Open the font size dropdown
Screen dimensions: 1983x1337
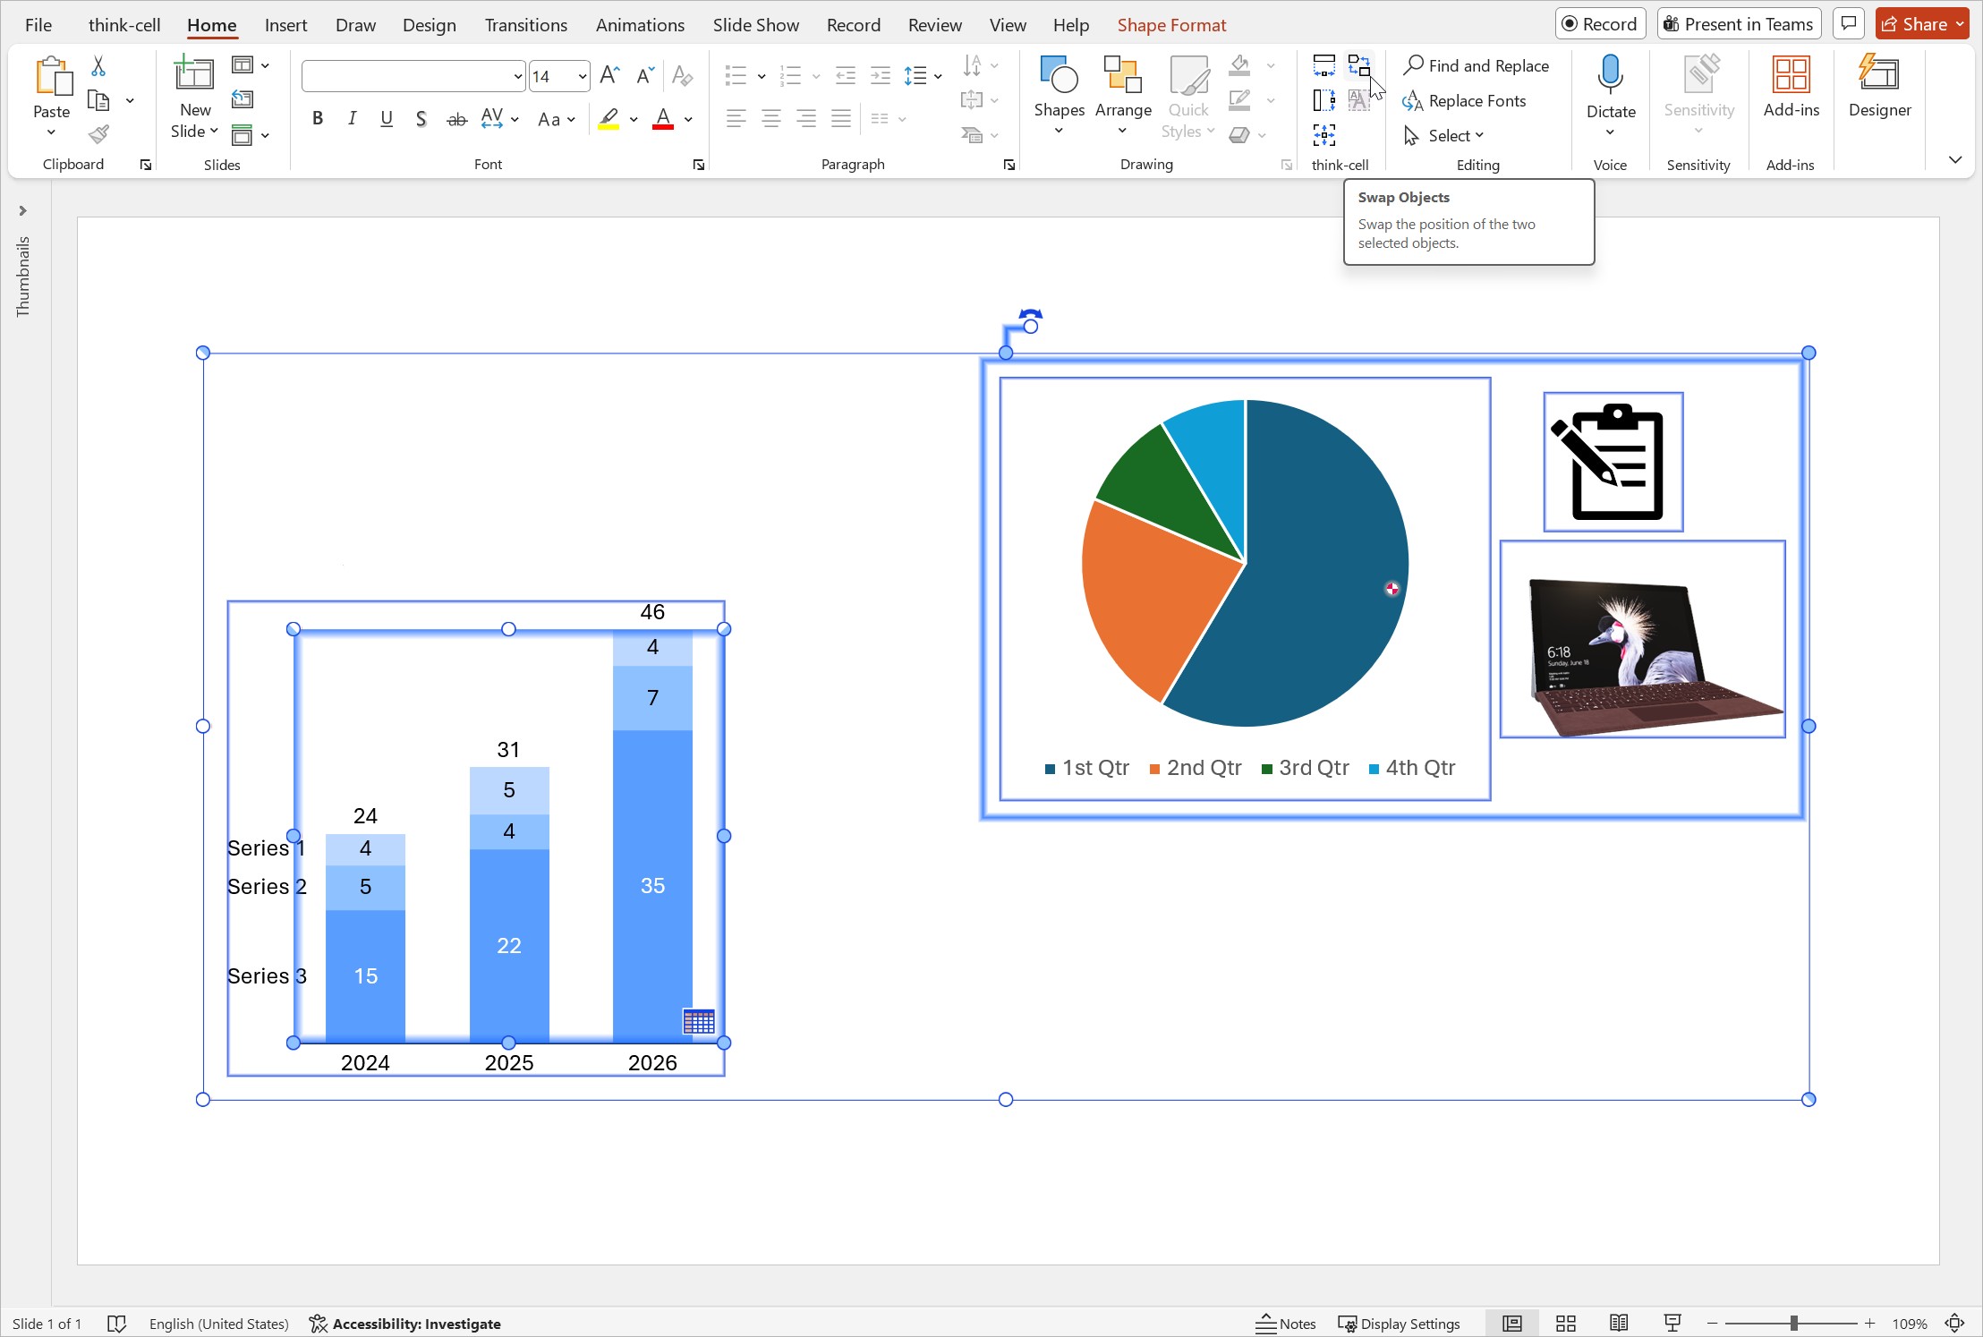point(582,77)
